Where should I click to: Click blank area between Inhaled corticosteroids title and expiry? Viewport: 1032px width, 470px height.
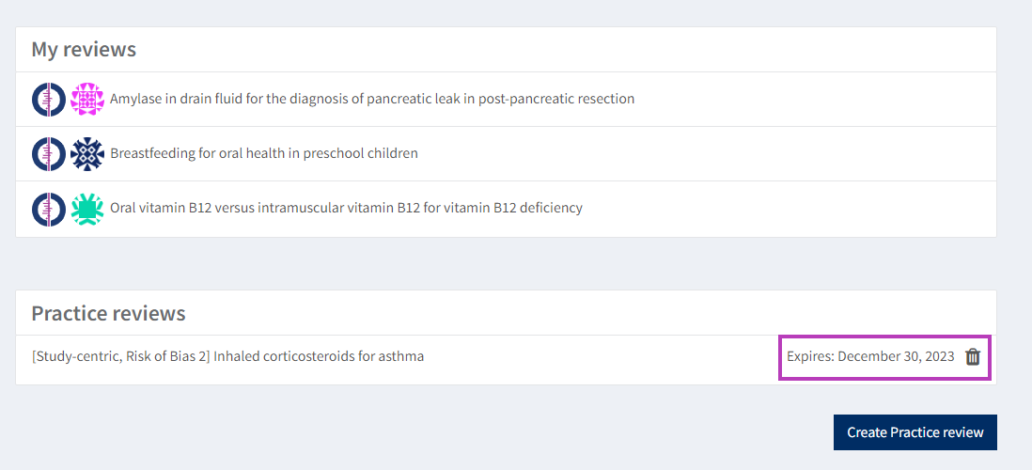coord(602,357)
